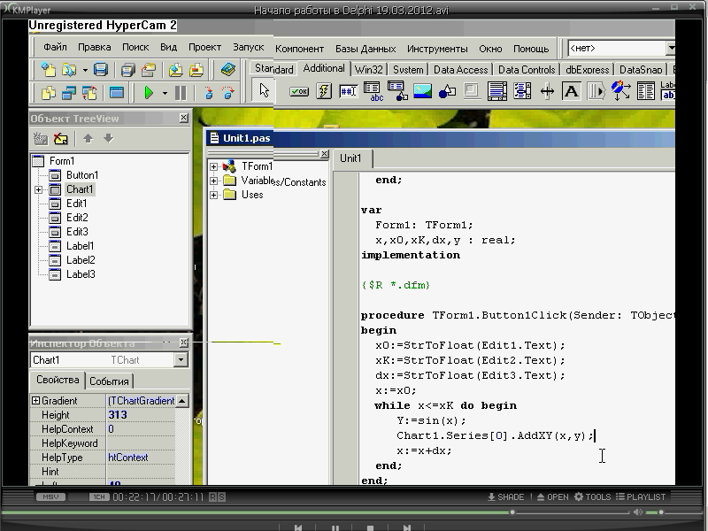Select the BitBtn OK component icon
The height and width of the screenshot is (531, 708).
click(x=299, y=91)
